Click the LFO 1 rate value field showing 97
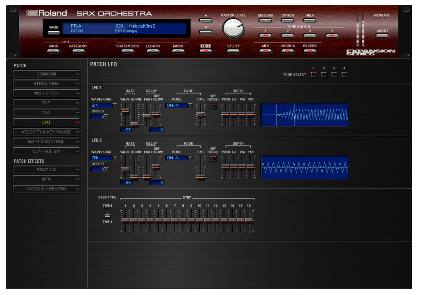This screenshot has width=421, height=295. click(x=126, y=130)
